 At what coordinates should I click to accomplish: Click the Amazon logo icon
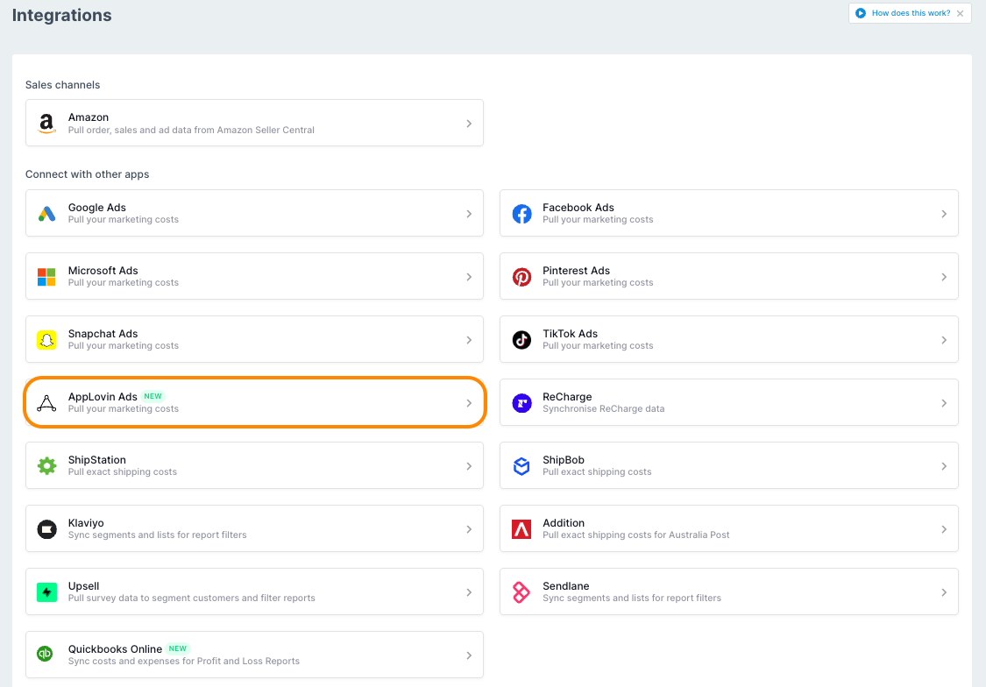46,124
